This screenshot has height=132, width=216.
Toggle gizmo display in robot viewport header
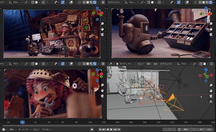pos(179,2)
